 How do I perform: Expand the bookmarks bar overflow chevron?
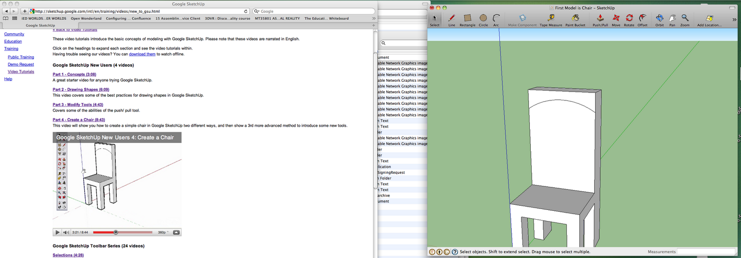374,18
